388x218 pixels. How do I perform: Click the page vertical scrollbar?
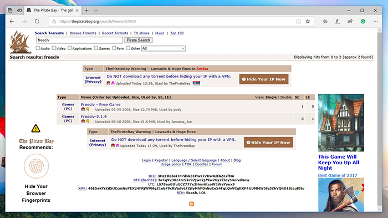380,119
